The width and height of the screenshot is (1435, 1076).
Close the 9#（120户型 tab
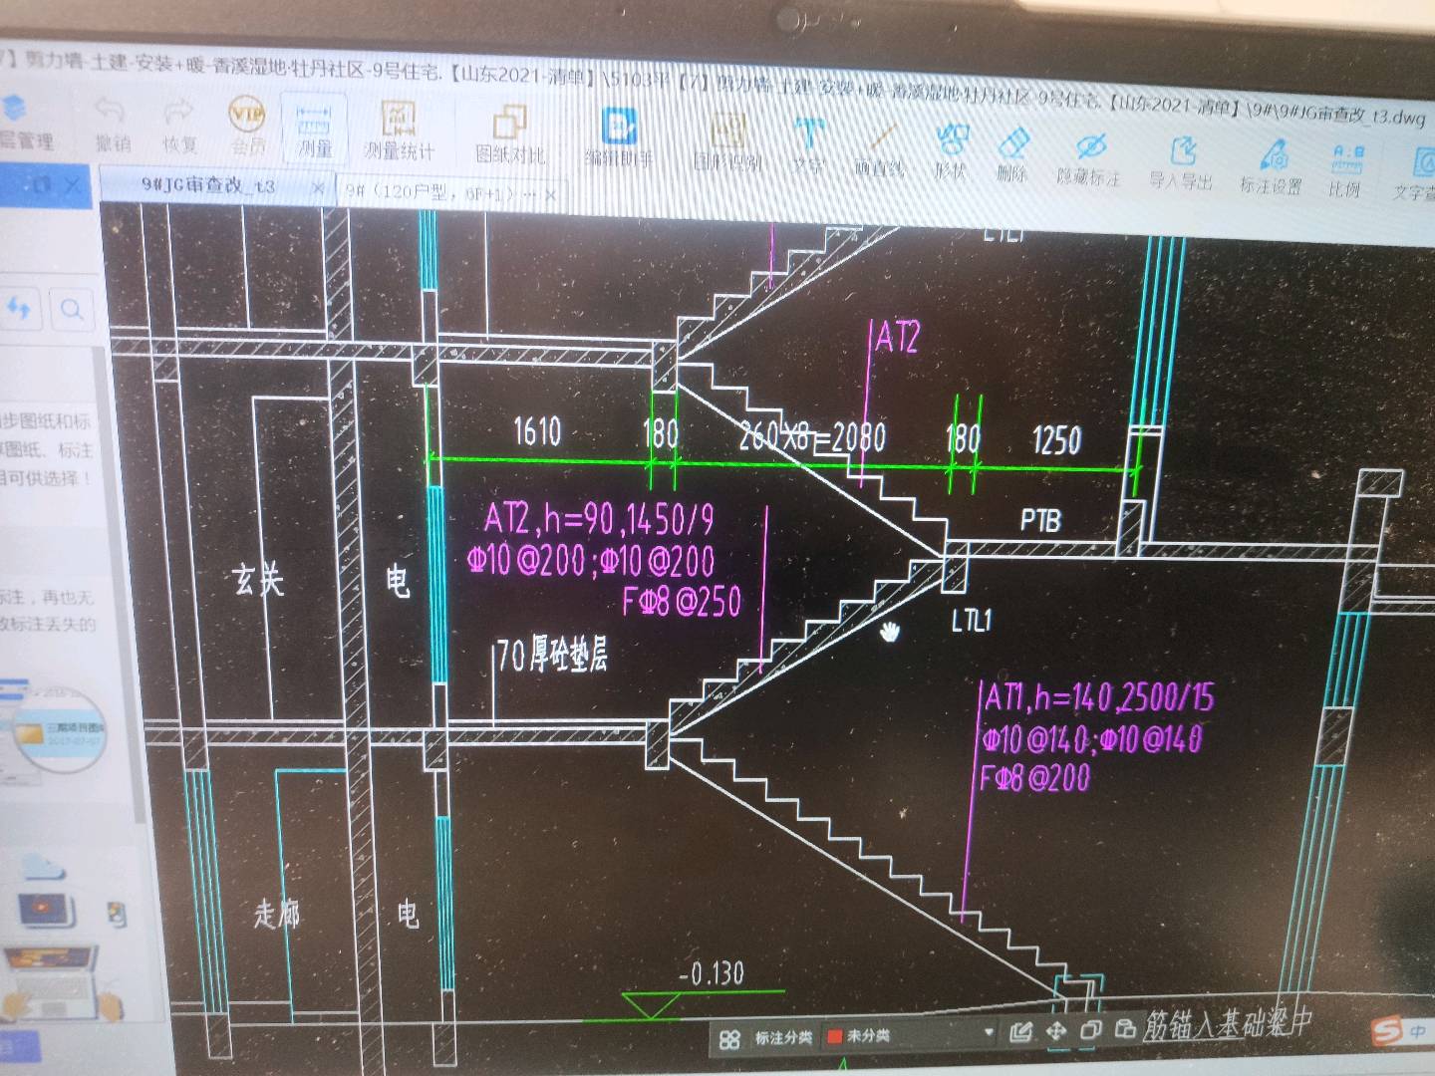pyautogui.click(x=550, y=194)
